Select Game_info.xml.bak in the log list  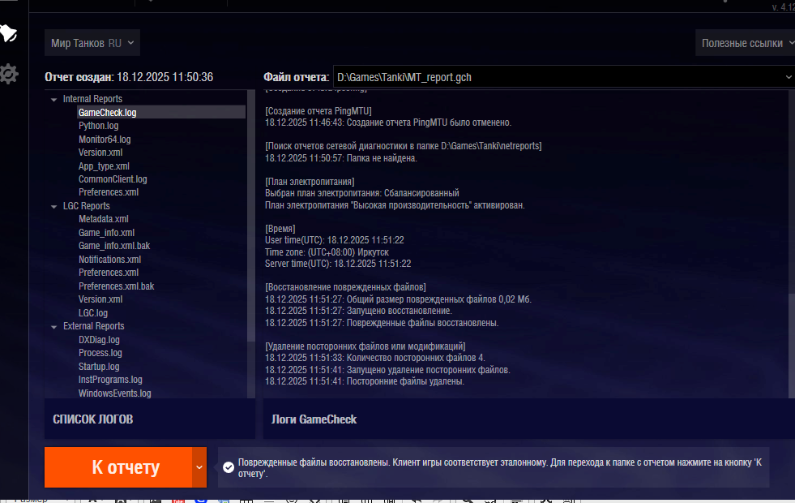114,246
